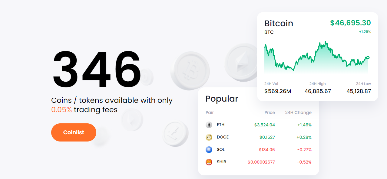Click the large Bitcoin coin graphic
Viewport: 387px width, 179px height.
coord(190,70)
